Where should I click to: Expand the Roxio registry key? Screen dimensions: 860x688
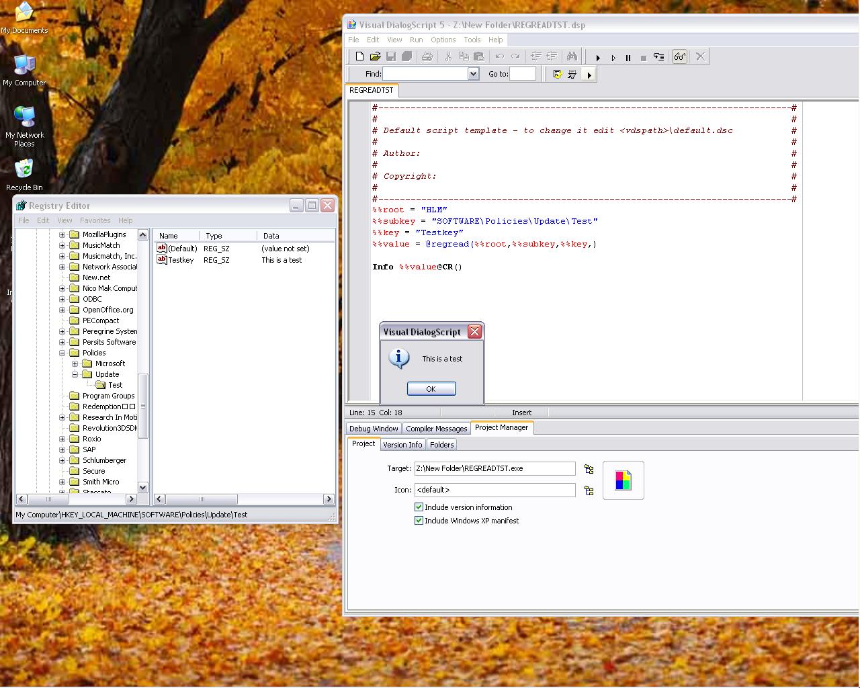coord(62,439)
